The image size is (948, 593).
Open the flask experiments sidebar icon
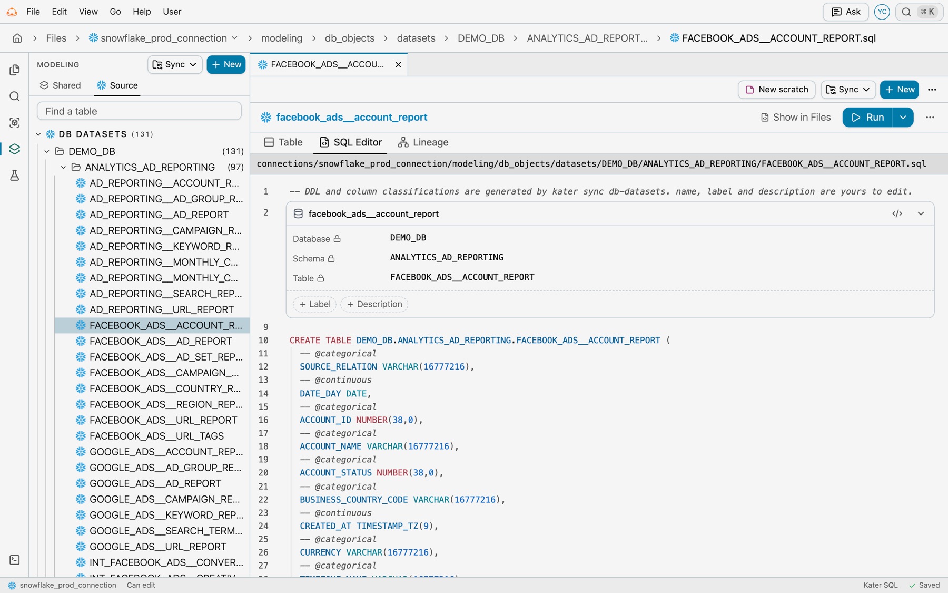[x=15, y=176]
